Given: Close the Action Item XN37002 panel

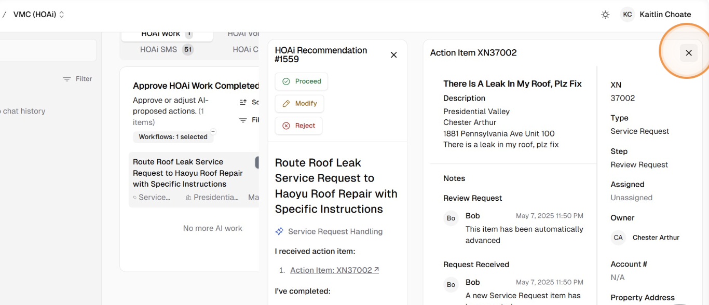Looking at the screenshot, I should tap(689, 53).
